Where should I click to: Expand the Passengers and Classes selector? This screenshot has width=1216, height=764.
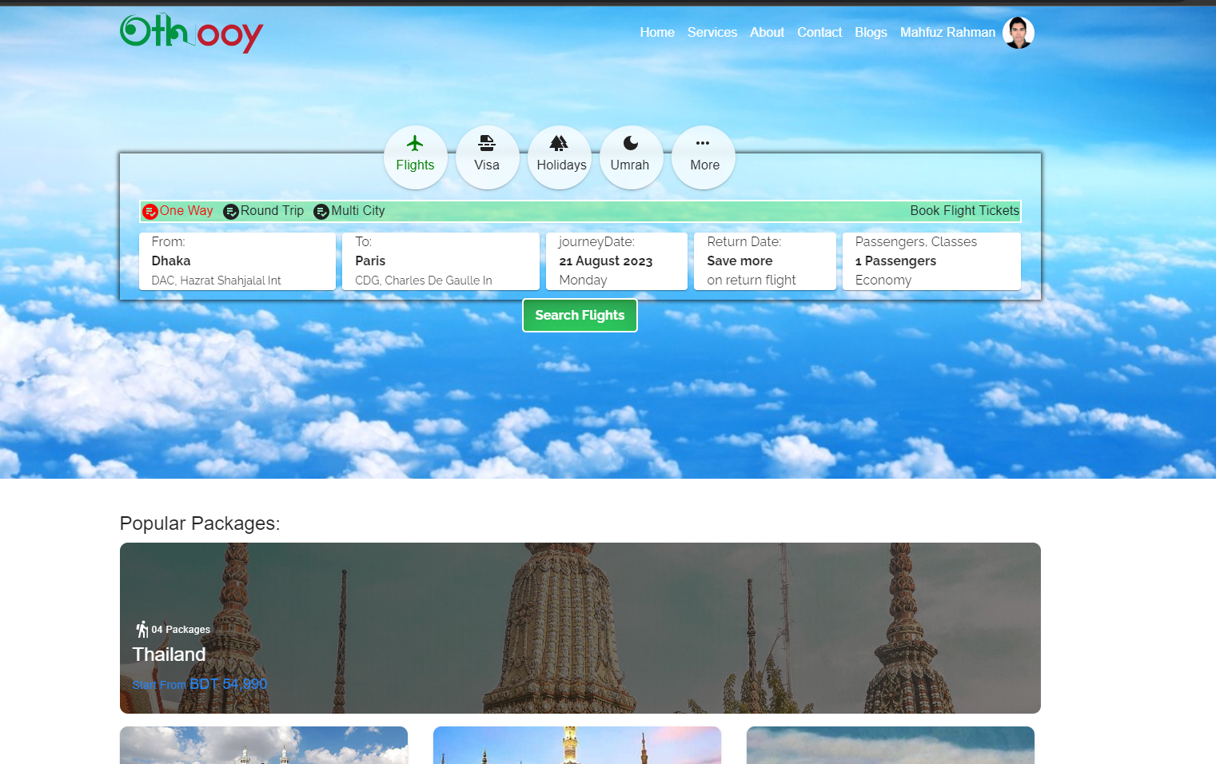(x=931, y=261)
